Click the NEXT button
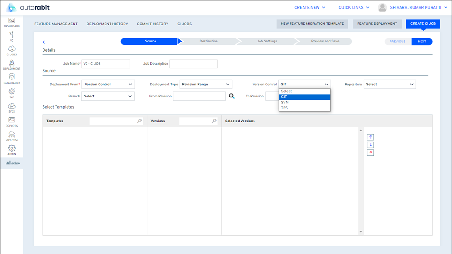452x254 pixels. pyautogui.click(x=421, y=42)
